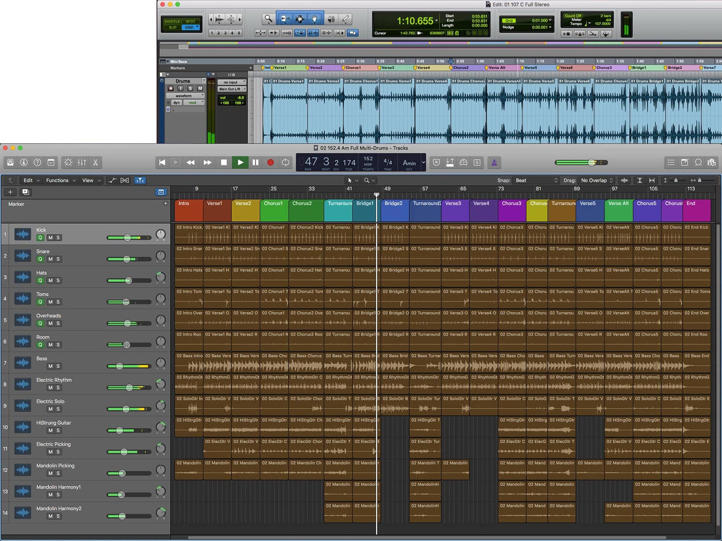
Task: Toggle the Q button on the Hats track
Action: coord(40,281)
